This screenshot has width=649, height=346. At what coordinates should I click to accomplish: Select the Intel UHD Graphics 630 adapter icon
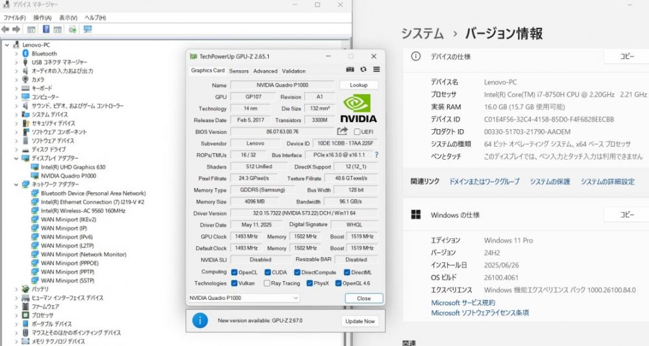click(x=35, y=167)
